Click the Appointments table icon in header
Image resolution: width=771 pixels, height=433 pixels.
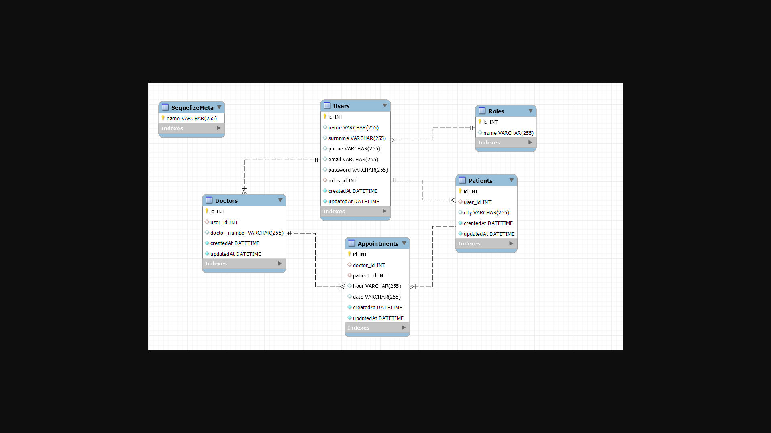point(351,243)
